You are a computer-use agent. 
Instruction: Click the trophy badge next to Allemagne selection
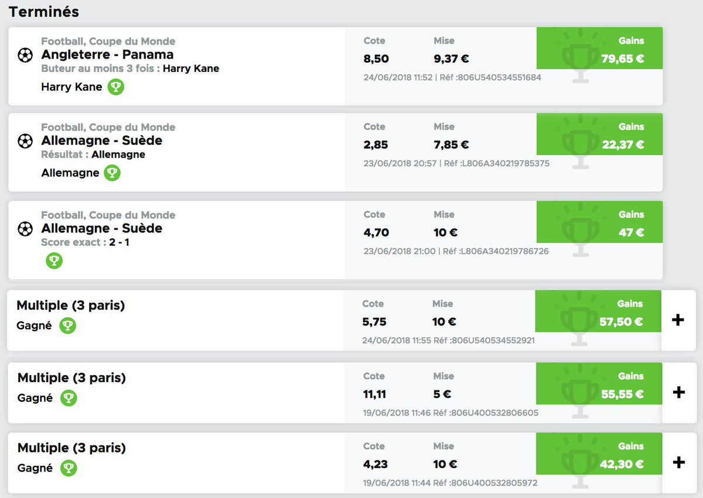click(112, 173)
